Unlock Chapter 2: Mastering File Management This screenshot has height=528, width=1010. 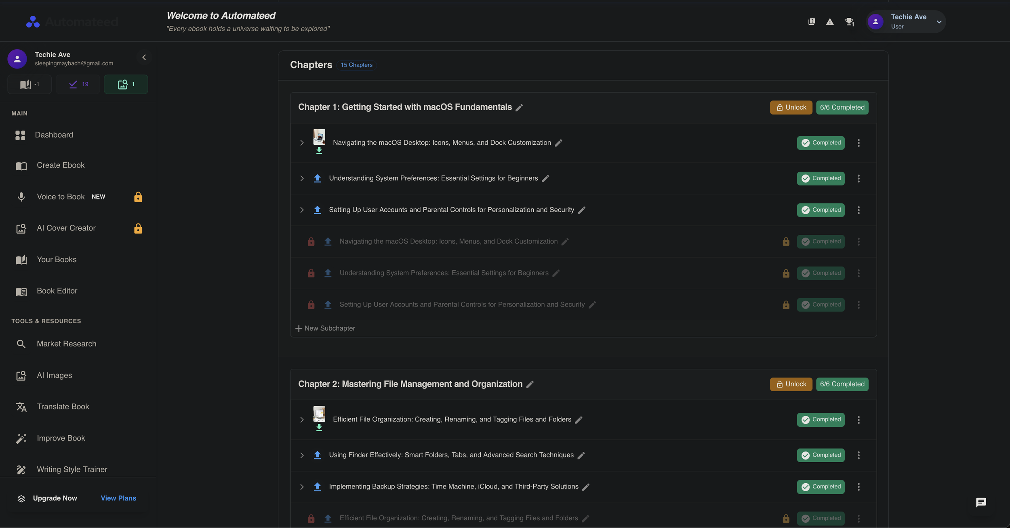click(x=790, y=384)
